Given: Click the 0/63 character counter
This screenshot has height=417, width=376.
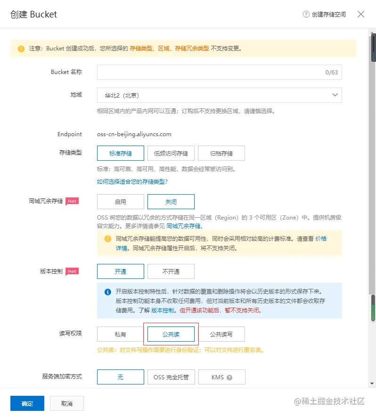Looking at the screenshot, I should [332, 73].
